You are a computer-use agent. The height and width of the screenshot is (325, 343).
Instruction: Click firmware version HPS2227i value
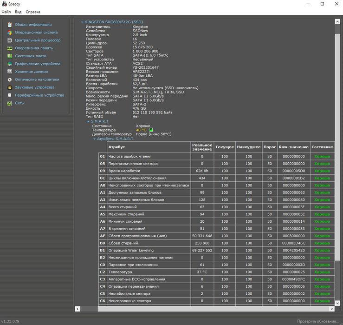tap(141, 72)
